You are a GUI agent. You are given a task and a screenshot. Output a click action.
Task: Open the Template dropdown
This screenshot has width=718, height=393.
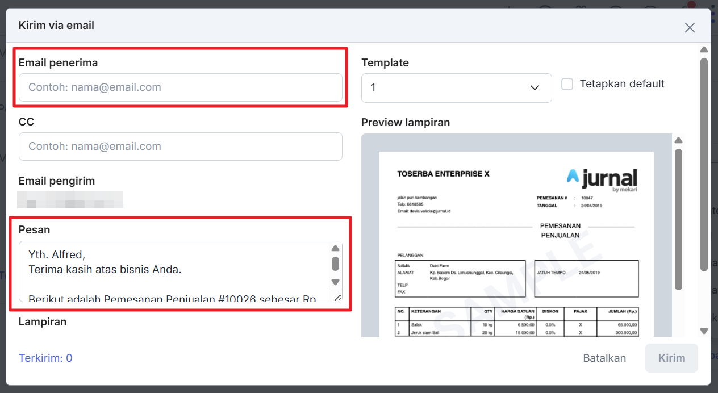click(x=456, y=88)
